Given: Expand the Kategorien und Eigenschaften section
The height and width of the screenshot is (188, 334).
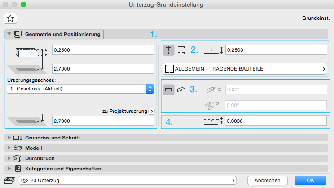Looking at the screenshot, I should click(x=9, y=169).
